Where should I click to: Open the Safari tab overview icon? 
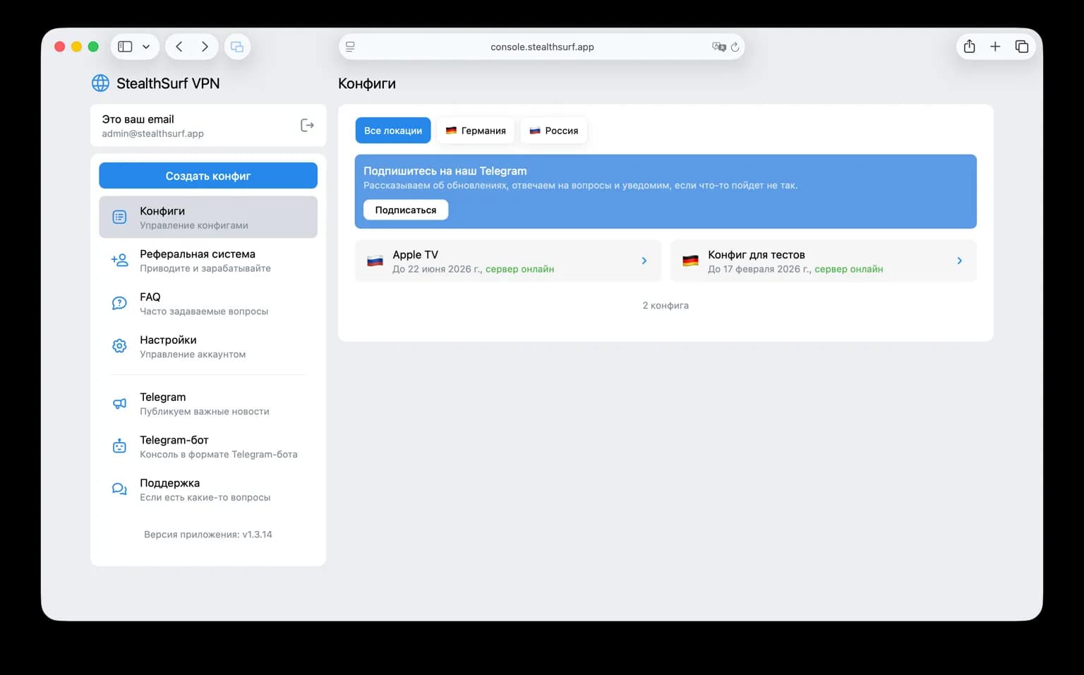click(x=1021, y=47)
